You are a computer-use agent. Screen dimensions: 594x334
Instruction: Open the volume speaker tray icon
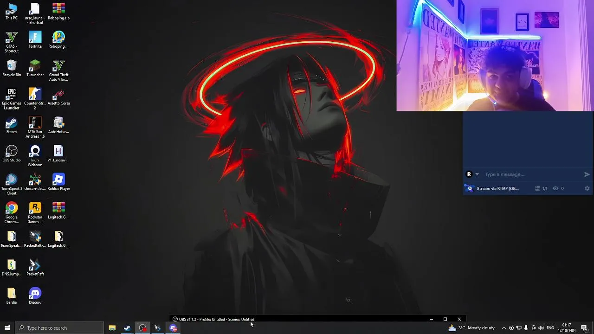click(541, 328)
